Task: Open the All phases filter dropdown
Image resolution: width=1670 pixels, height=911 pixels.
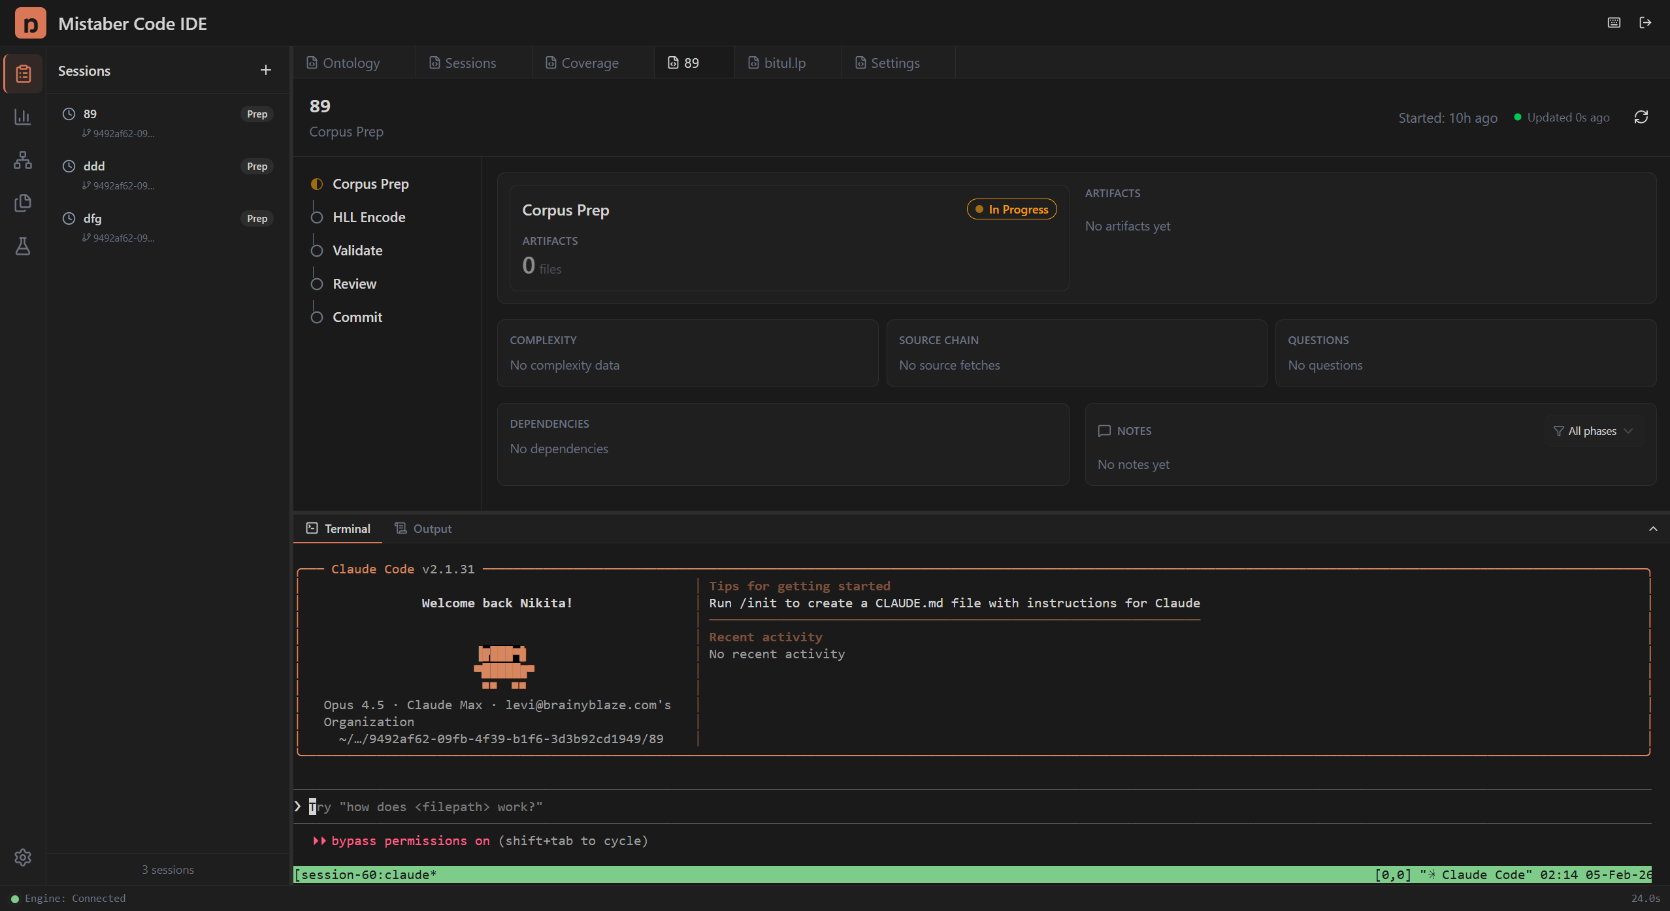Action: tap(1593, 430)
